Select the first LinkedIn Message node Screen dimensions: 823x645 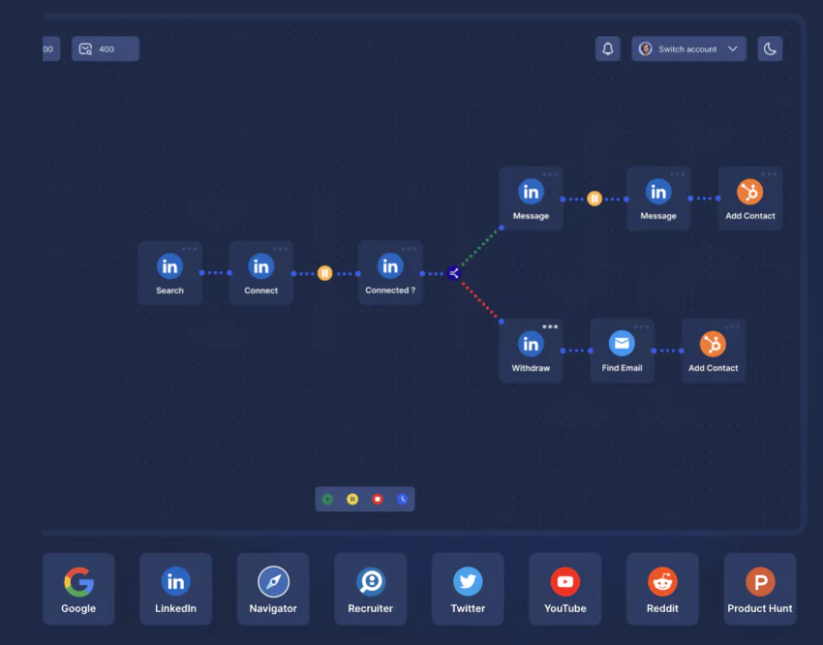point(531,198)
